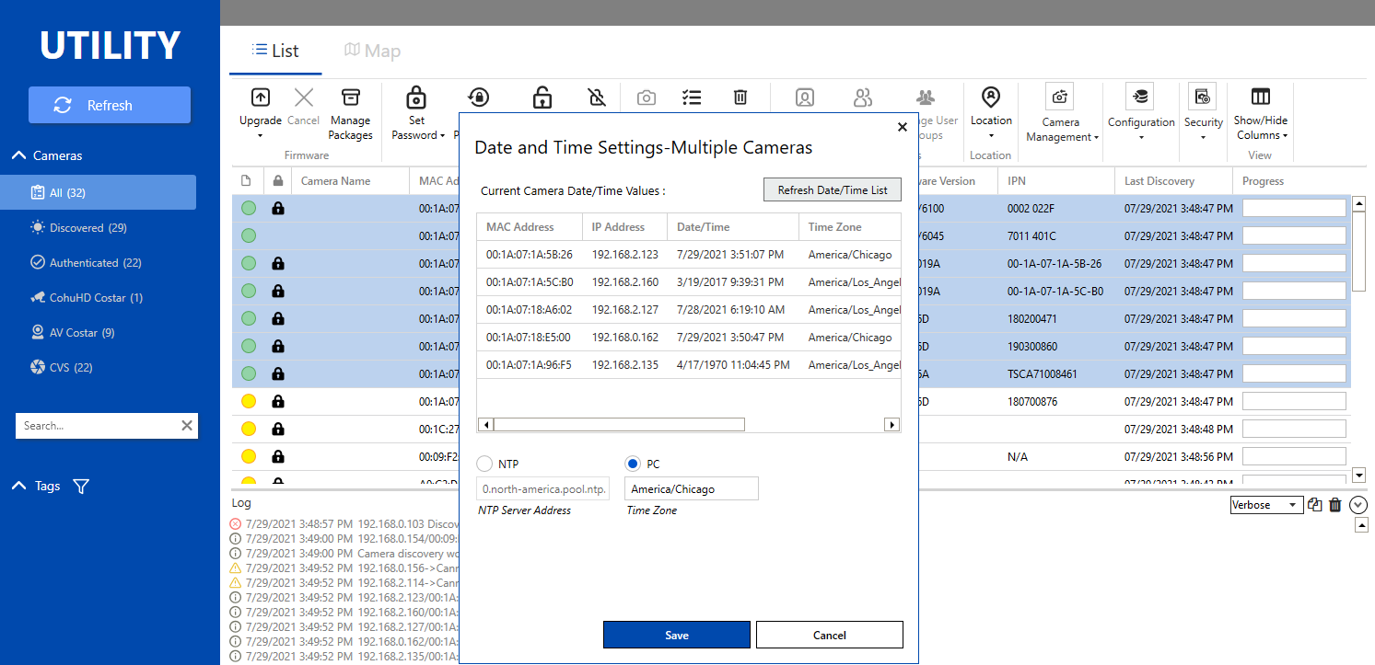This screenshot has width=1375, height=665.
Task: Open the Verbose log level dropdown
Action: (x=1265, y=505)
